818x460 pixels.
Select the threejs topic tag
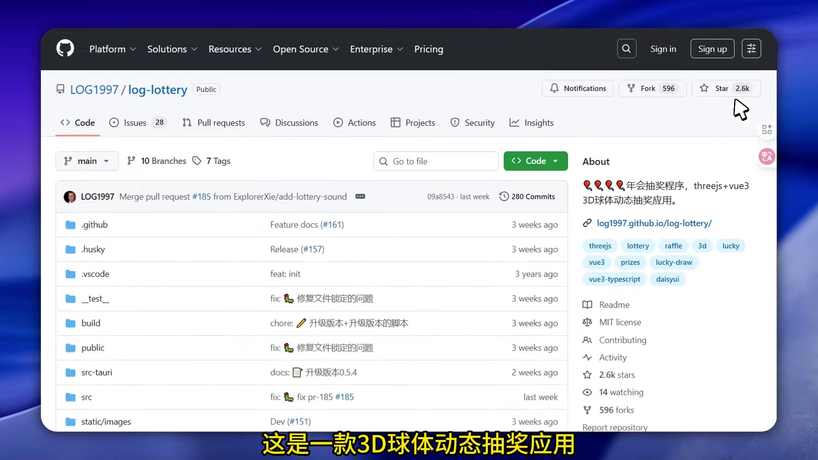pyautogui.click(x=599, y=246)
